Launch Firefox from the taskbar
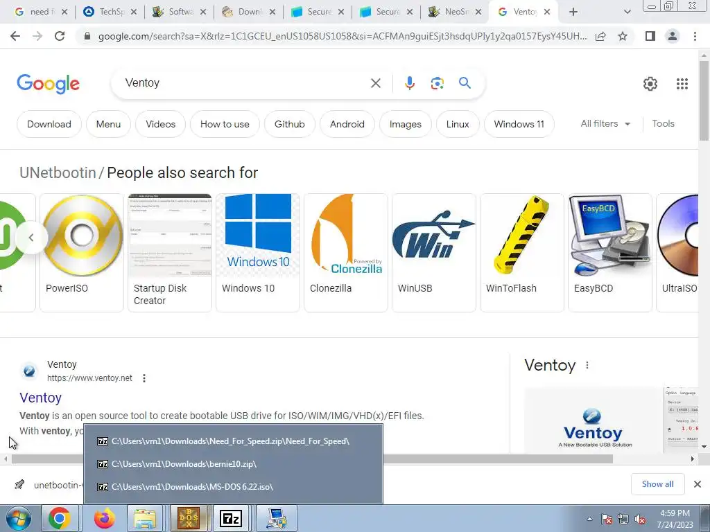The height and width of the screenshot is (532, 710). click(105, 518)
